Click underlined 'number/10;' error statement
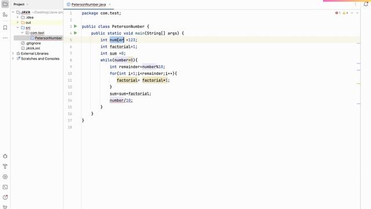The width and height of the screenshot is (371, 209). click(x=121, y=100)
